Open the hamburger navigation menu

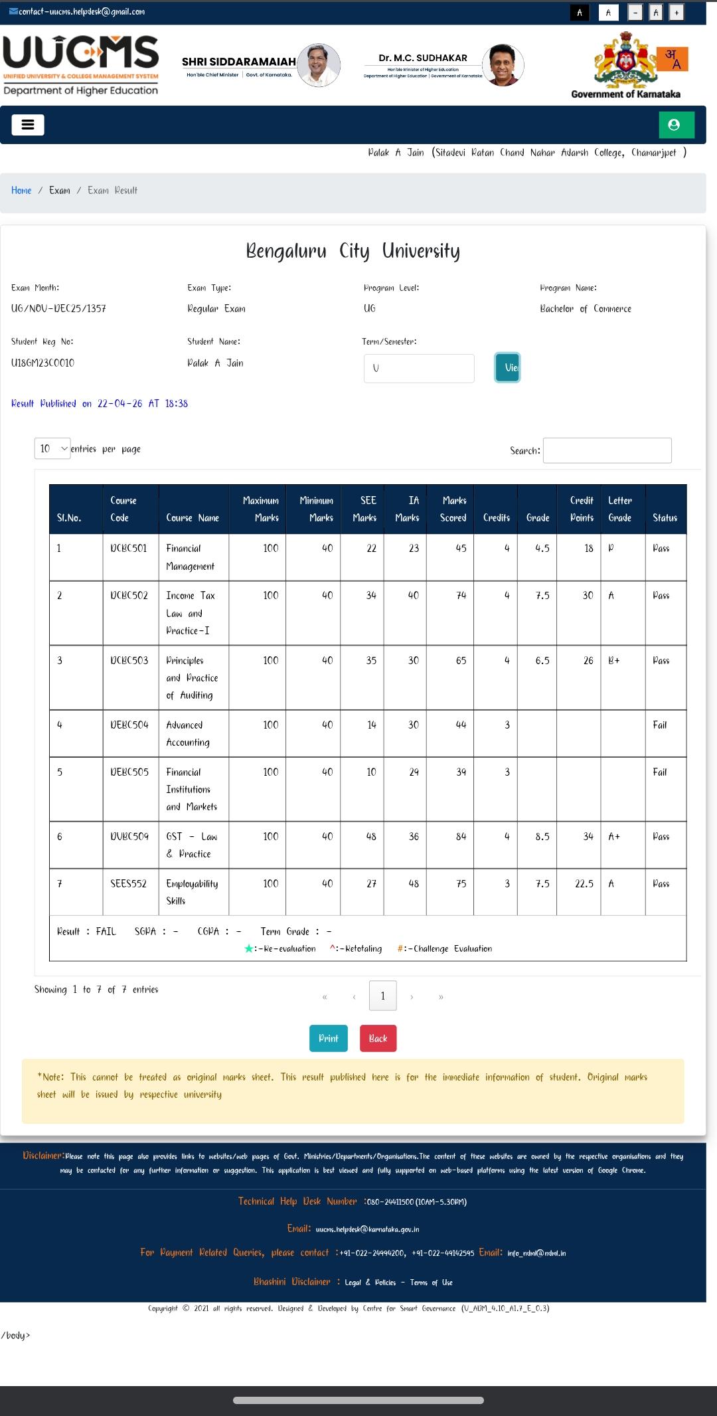28,125
